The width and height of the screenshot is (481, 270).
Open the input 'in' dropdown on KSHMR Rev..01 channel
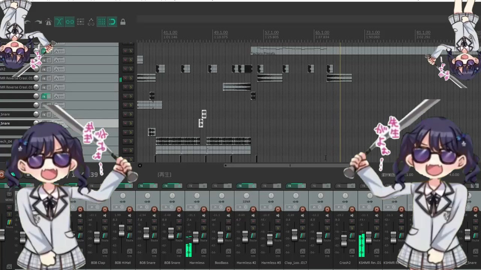pyautogui.click(x=365, y=207)
